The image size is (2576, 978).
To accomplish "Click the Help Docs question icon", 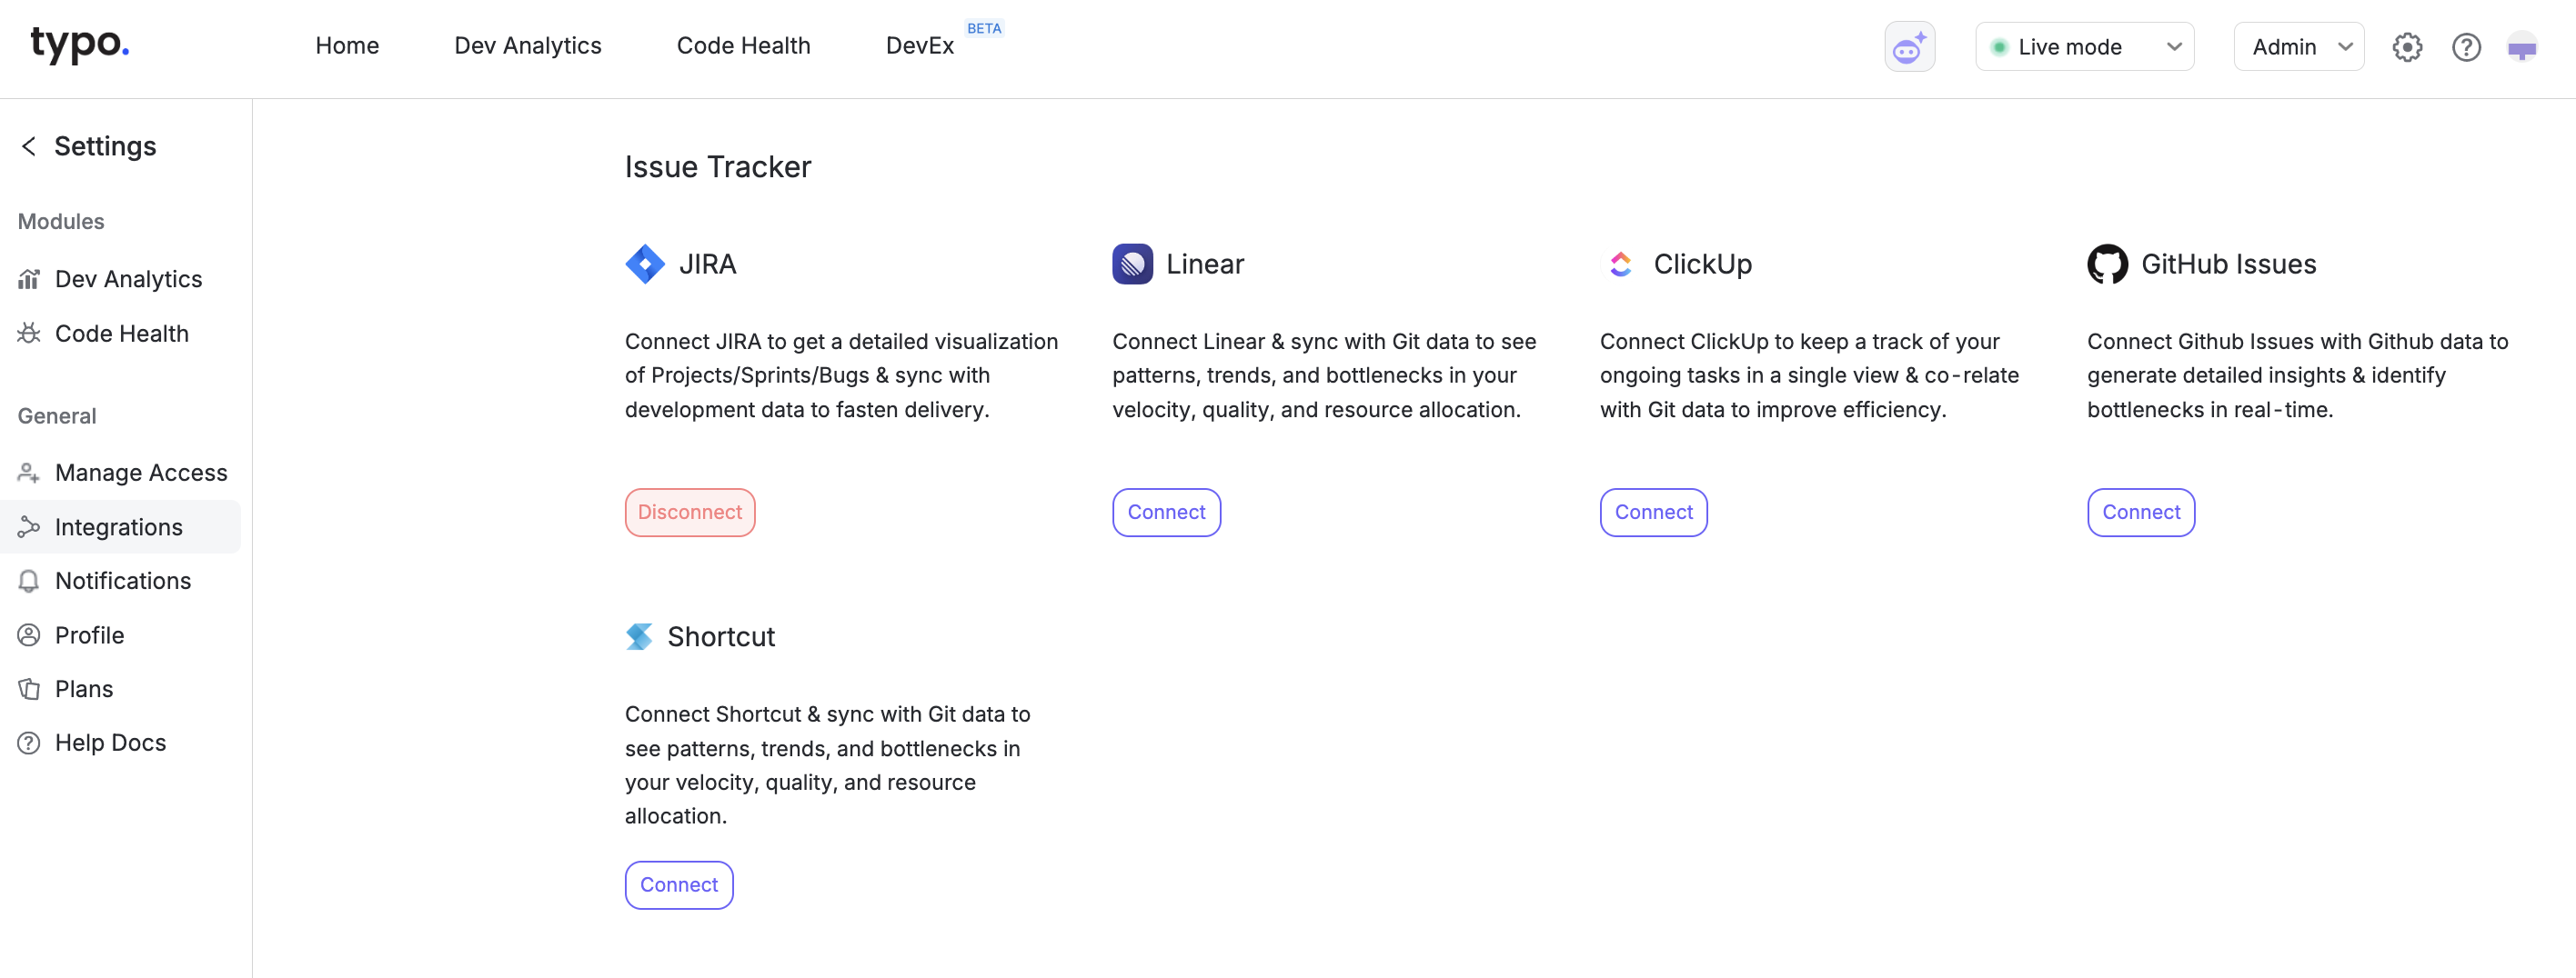I will (x=29, y=743).
